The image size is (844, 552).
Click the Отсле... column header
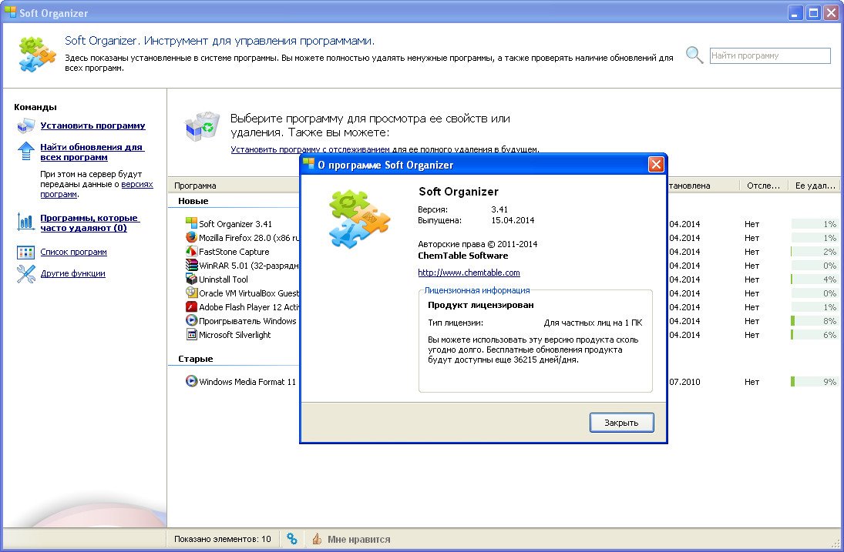[763, 186]
